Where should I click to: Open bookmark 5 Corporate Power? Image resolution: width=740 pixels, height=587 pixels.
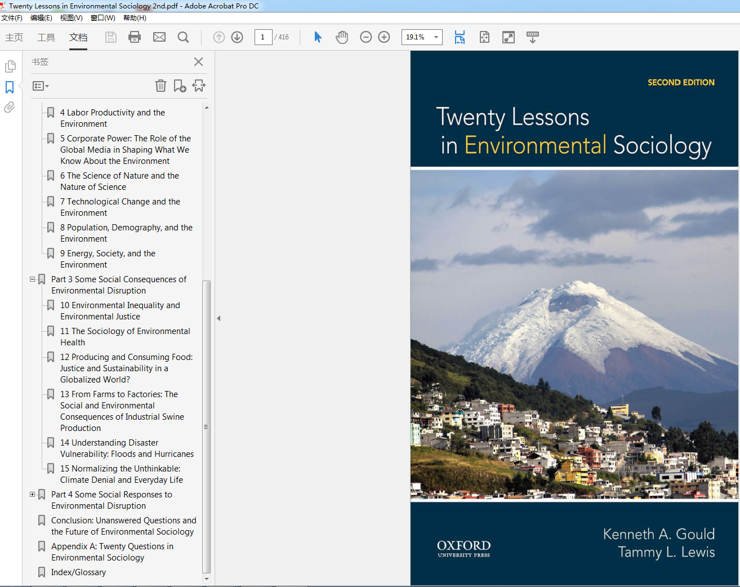click(126, 150)
